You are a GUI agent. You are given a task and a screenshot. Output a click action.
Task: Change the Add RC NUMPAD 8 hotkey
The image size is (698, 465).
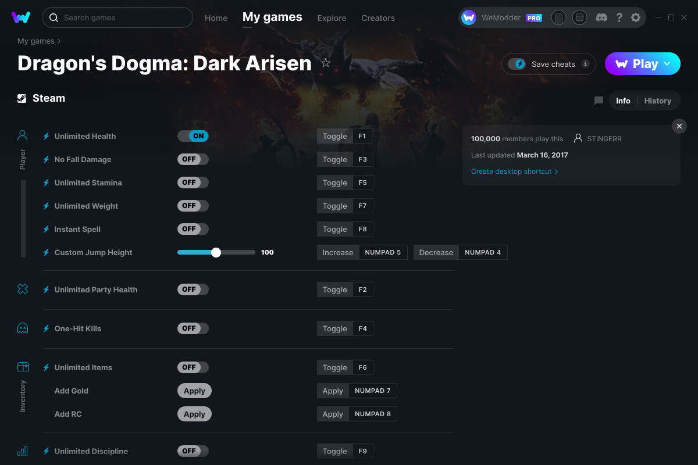pyautogui.click(x=373, y=414)
